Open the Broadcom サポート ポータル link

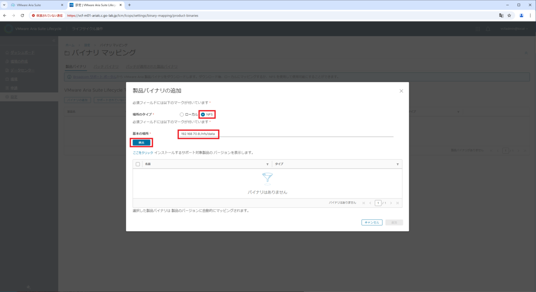(x=96, y=77)
